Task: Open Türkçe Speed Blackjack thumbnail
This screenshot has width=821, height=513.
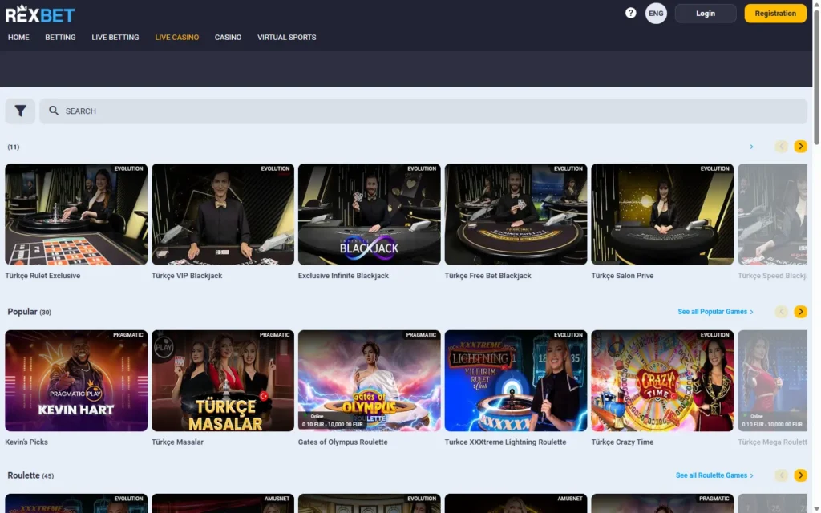Action: 772,214
